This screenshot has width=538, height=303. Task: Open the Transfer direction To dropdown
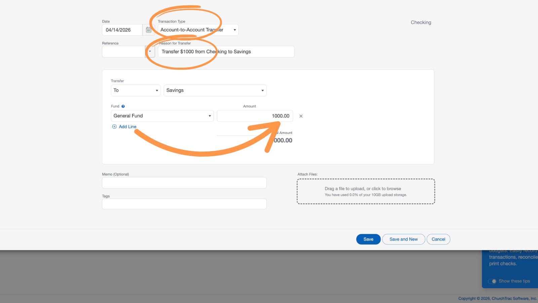point(157,90)
